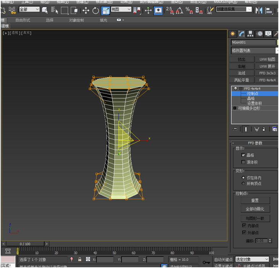The height and width of the screenshot is (268, 279).
Task: Toggle spinner snap
Action: [x=199, y=10]
